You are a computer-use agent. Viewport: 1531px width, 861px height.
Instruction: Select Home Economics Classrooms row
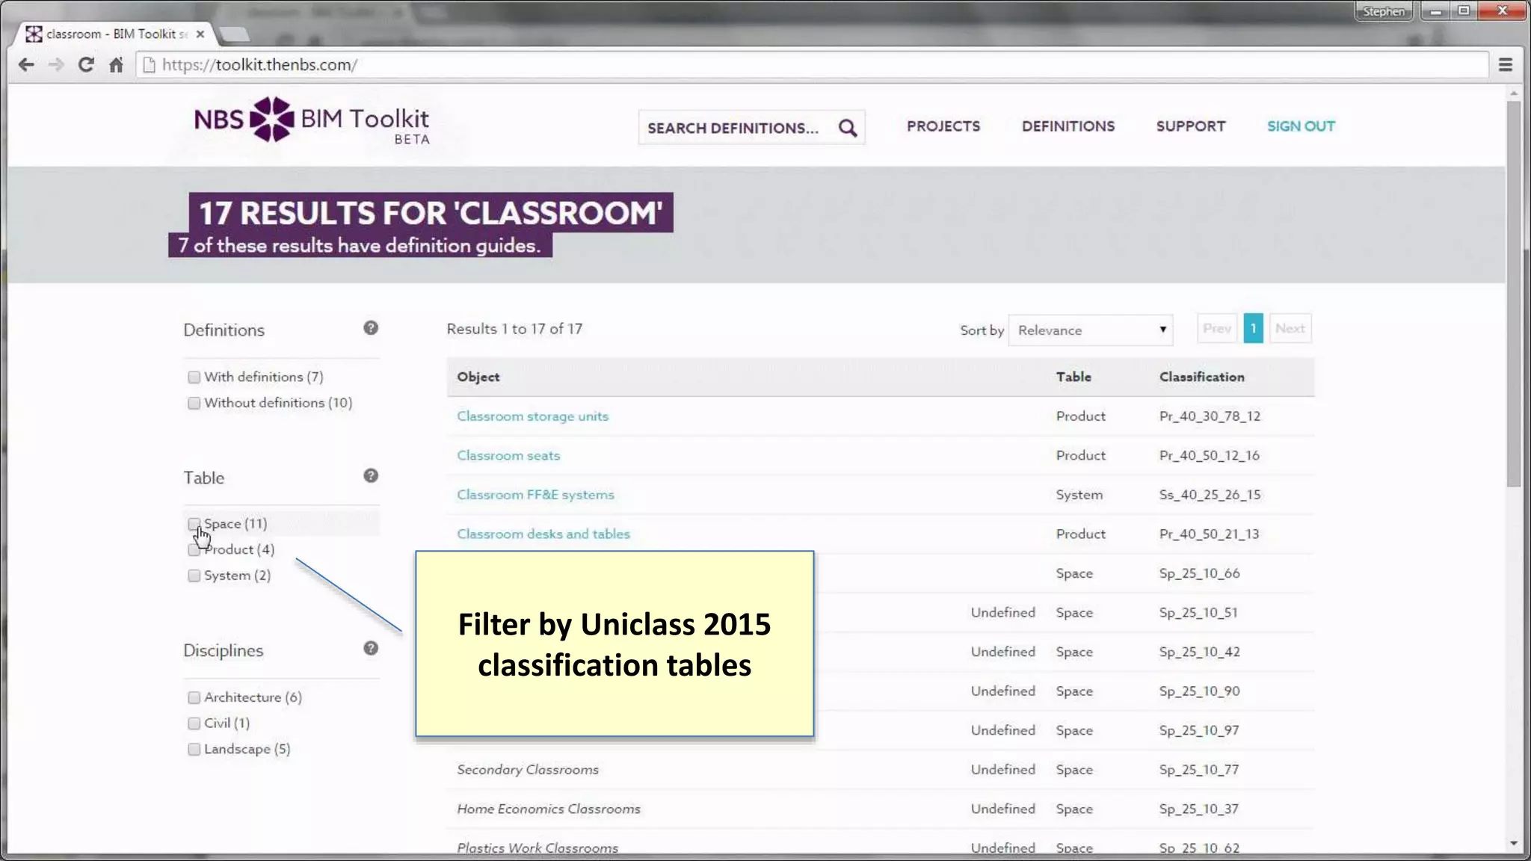881,809
